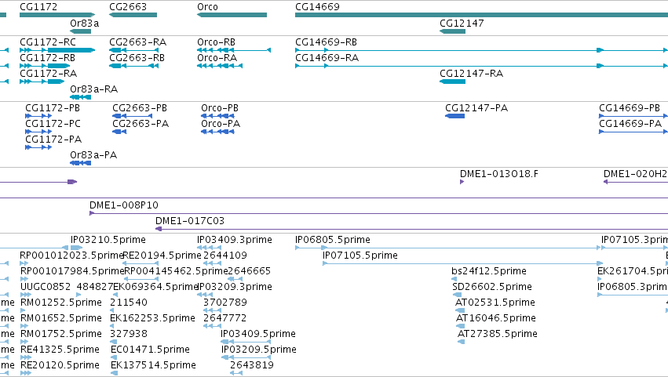Select EST EK162253.5prime
668x377 pixels.
[152, 319]
